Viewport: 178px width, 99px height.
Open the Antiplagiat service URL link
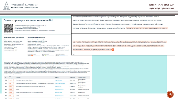tap(47, 30)
